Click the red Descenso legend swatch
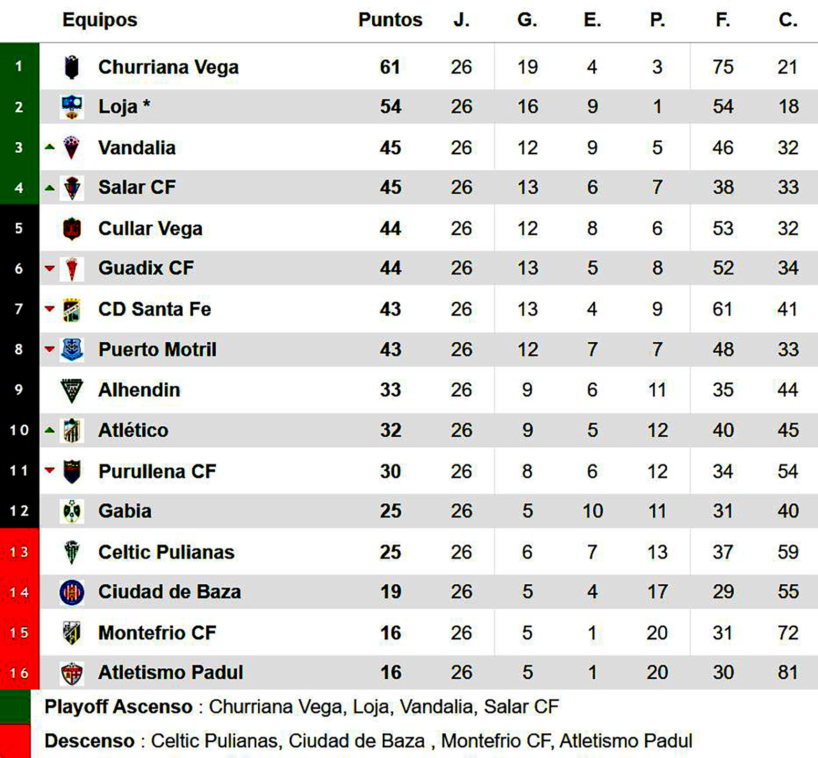The image size is (818, 758). (x=15, y=741)
